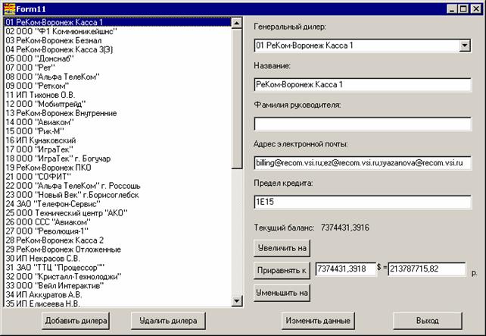
Task: Select 27 ООО "Революция-1" row
Action: 118,231
